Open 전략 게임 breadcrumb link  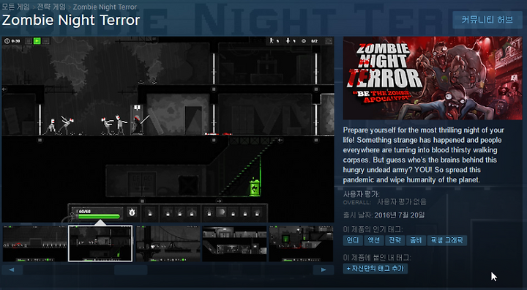51,7
